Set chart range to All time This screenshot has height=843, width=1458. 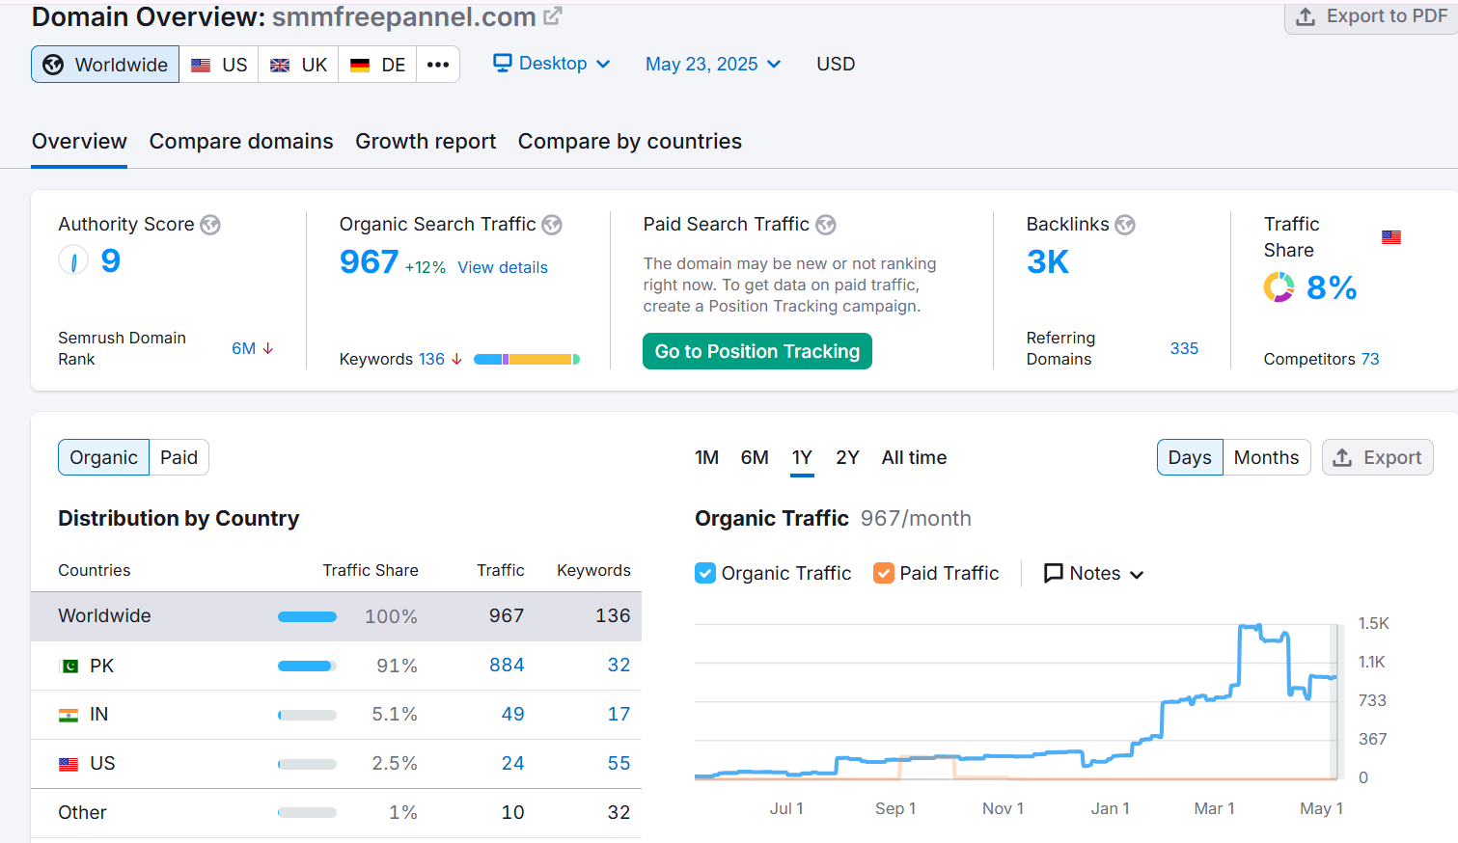point(914,457)
